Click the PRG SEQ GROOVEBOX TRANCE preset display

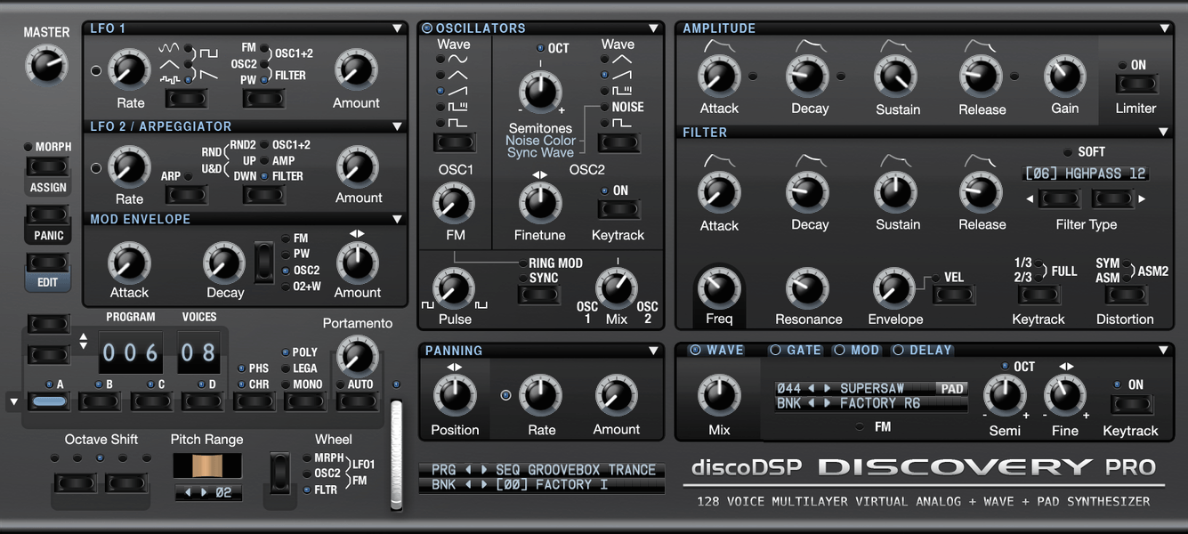[x=542, y=470]
